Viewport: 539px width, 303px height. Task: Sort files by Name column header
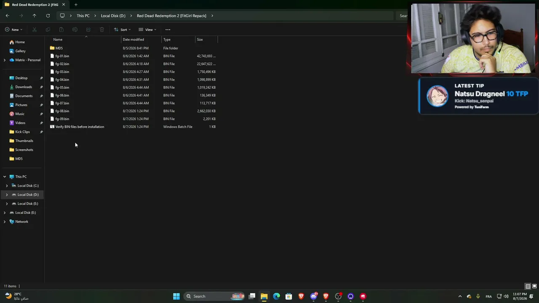[x=58, y=40]
